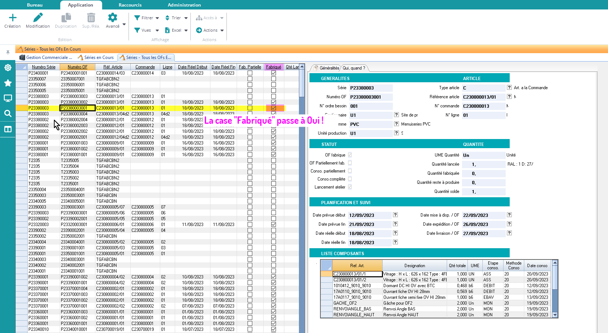Open the Qui, quand ? tab
The width and height of the screenshot is (608, 333).
[x=354, y=68]
